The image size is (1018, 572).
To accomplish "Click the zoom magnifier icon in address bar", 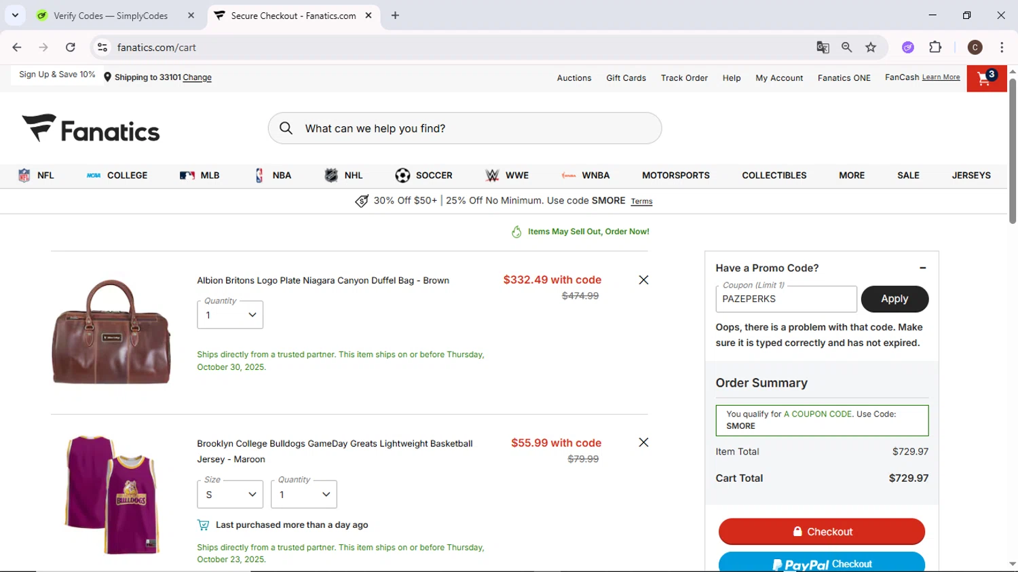I will (846, 47).
